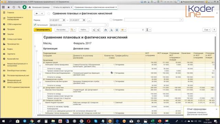Close Сравнение плановых и фактических tab
Viewport: 220px width, 124px height.
tap(116, 7)
